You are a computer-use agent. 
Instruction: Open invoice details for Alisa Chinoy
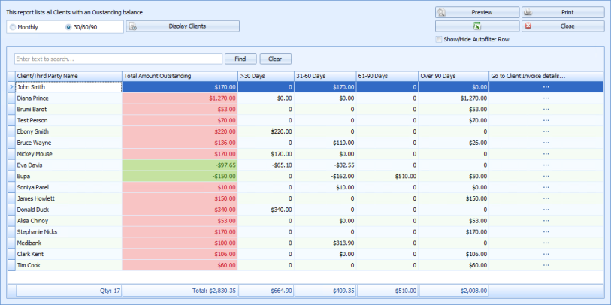pyautogui.click(x=546, y=221)
